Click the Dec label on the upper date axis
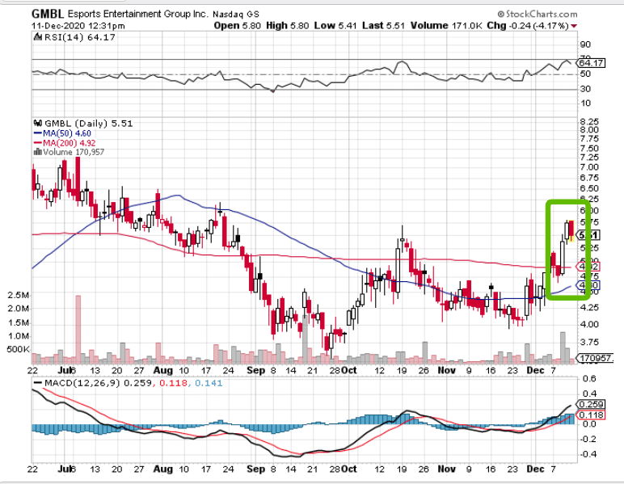 (x=535, y=370)
